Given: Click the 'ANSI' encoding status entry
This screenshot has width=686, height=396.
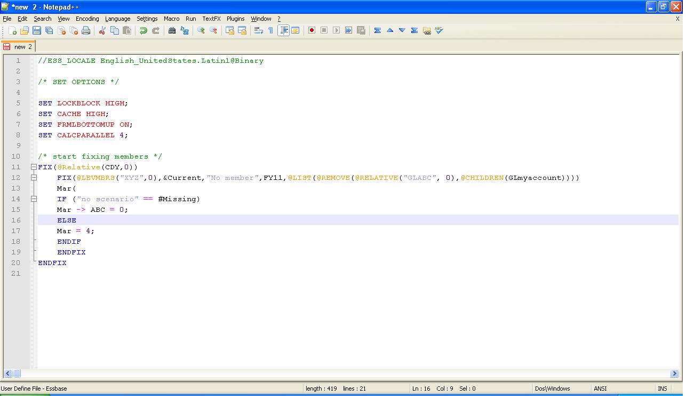Looking at the screenshot, I should click(600, 389).
